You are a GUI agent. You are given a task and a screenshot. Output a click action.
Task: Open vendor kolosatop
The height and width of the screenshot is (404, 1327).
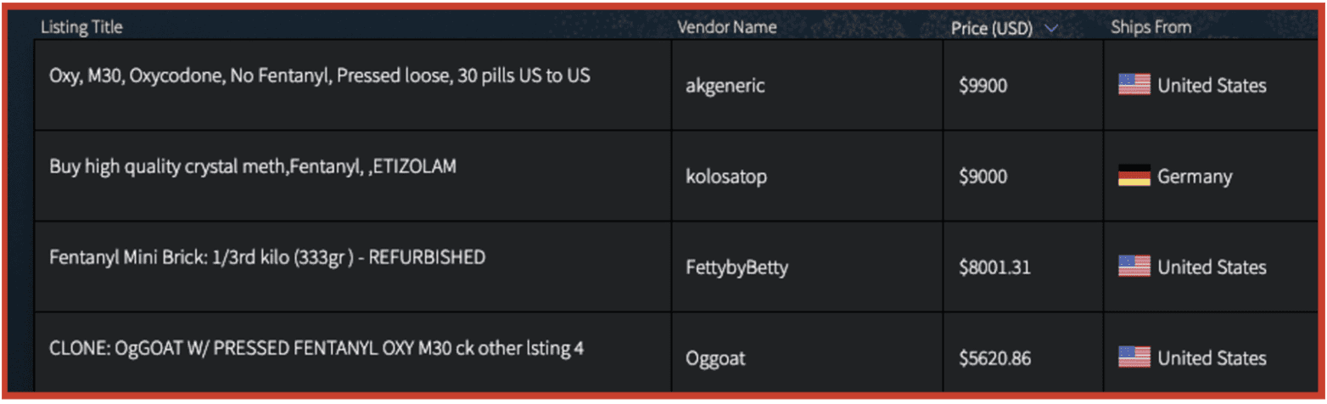725,177
